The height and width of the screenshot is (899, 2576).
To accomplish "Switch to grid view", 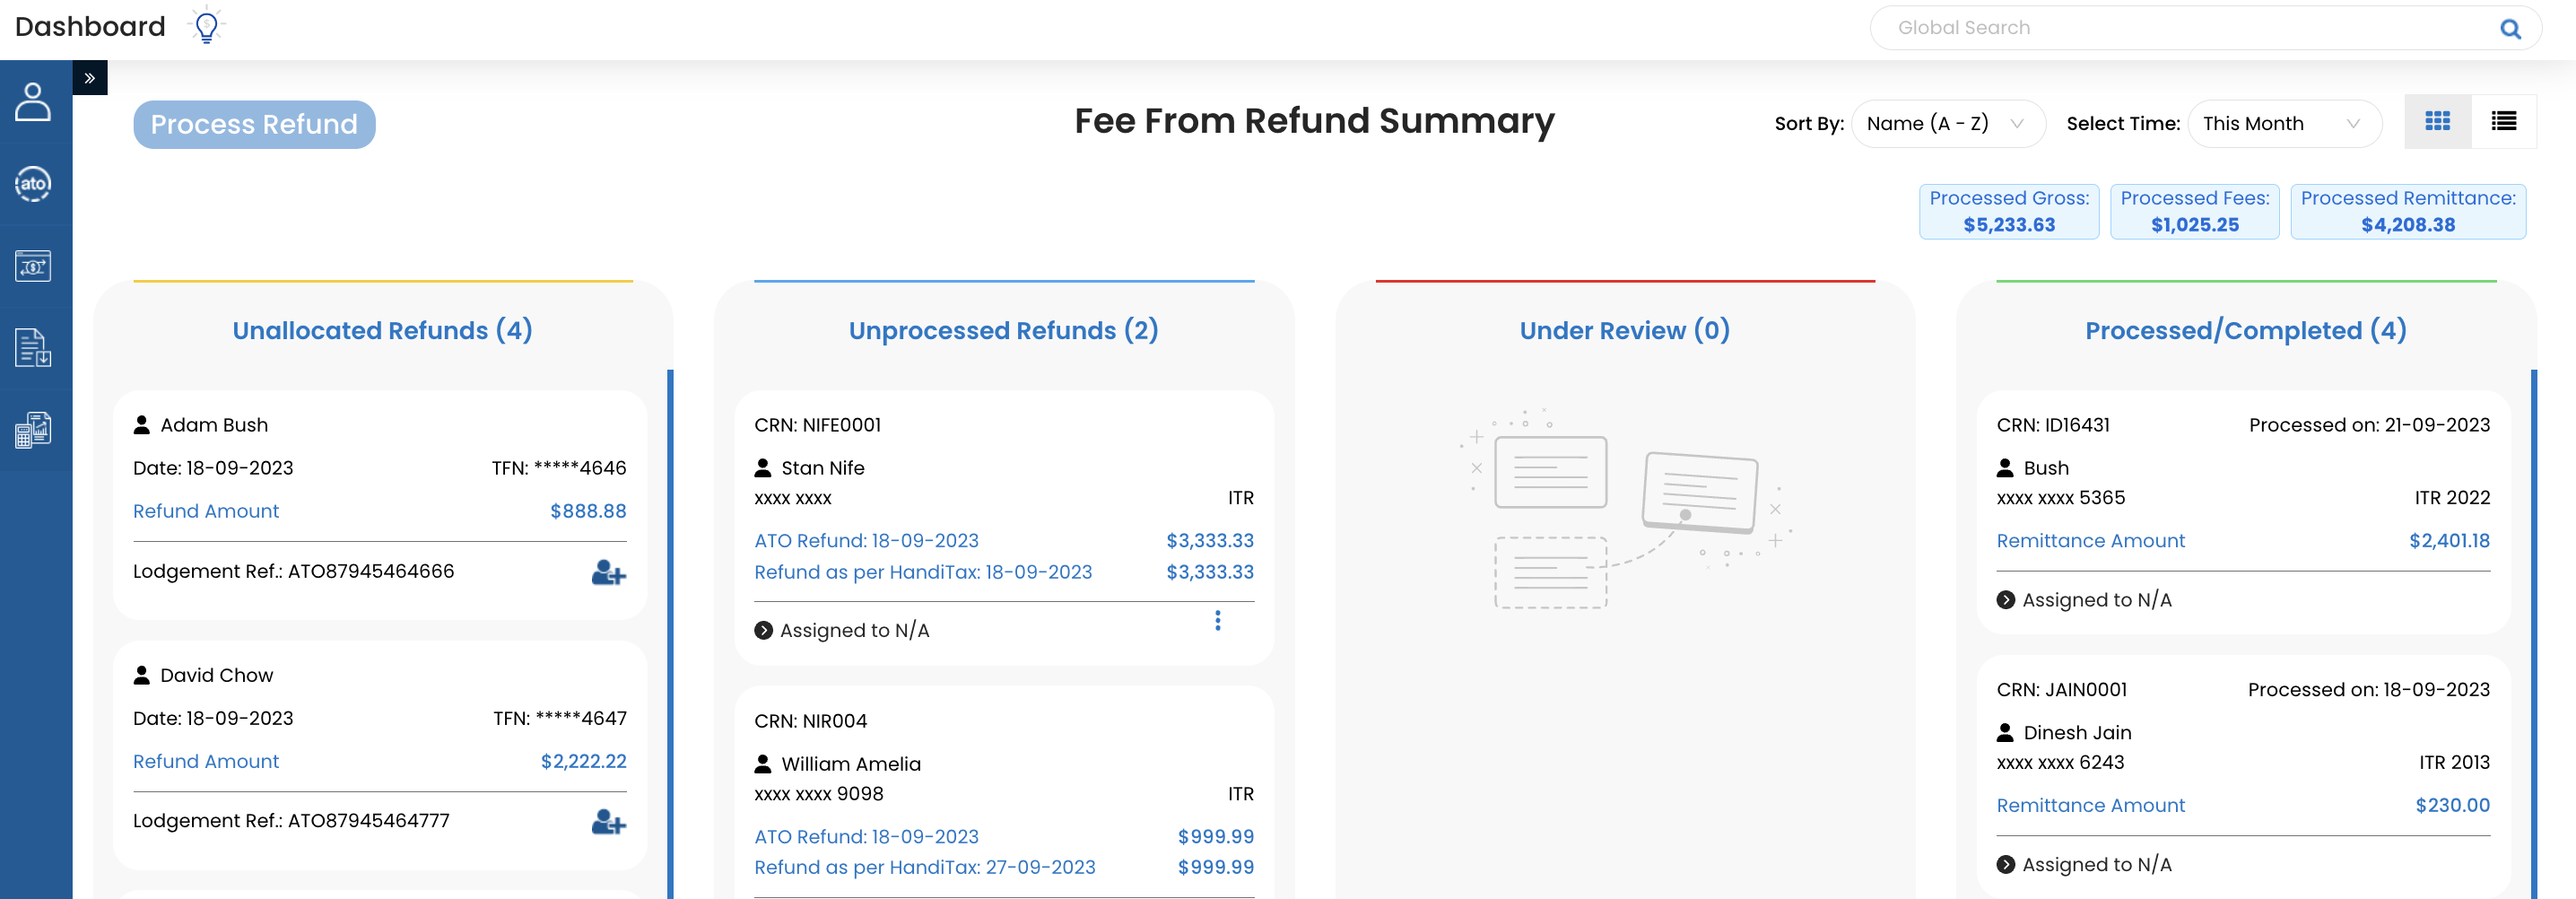I will (2437, 122).
